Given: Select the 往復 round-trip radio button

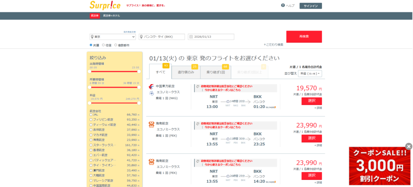Looking at the screenshot, I should (104, 45).
